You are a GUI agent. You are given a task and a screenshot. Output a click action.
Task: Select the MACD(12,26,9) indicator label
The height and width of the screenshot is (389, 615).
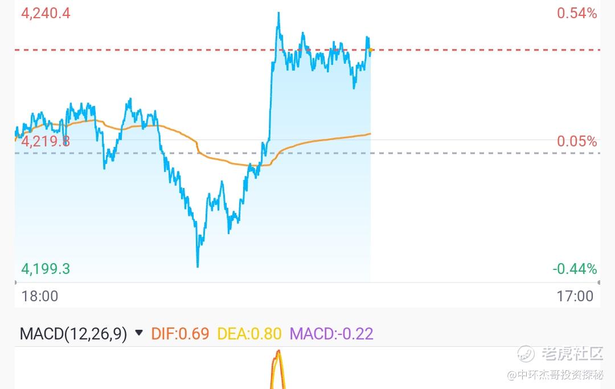(73, 334)
